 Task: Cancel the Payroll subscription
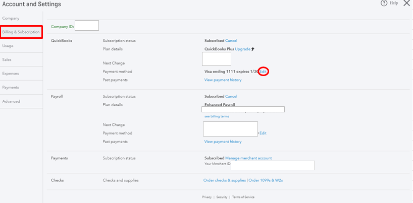pos(231,97)
